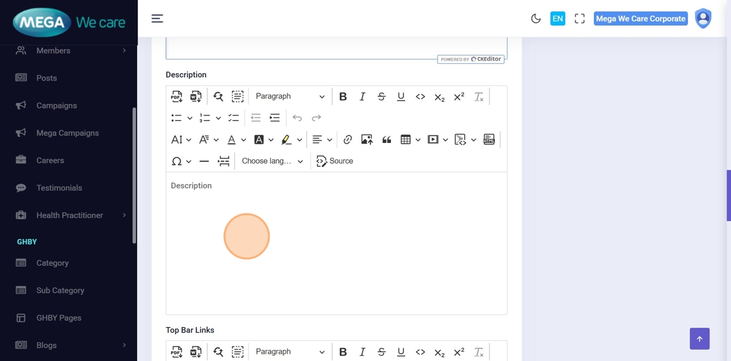Toggle fullscreen mode in the top bar
Screen dimensions: 731x361
(x=580, y=19)
